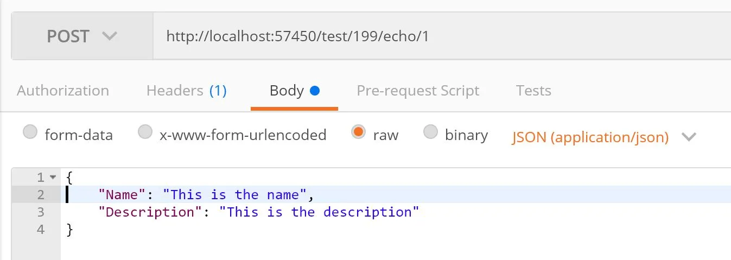The height and width of the screenshot is (260, 731).
Task: Click the "This is the description" string value
Action: pyautogui.click(x=319, y=212)
